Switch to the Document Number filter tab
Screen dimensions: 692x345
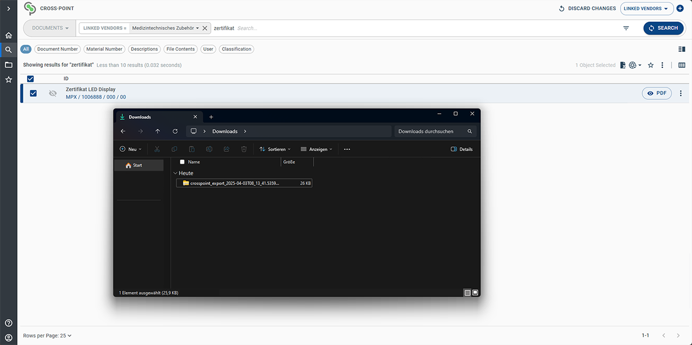[57, 49]
